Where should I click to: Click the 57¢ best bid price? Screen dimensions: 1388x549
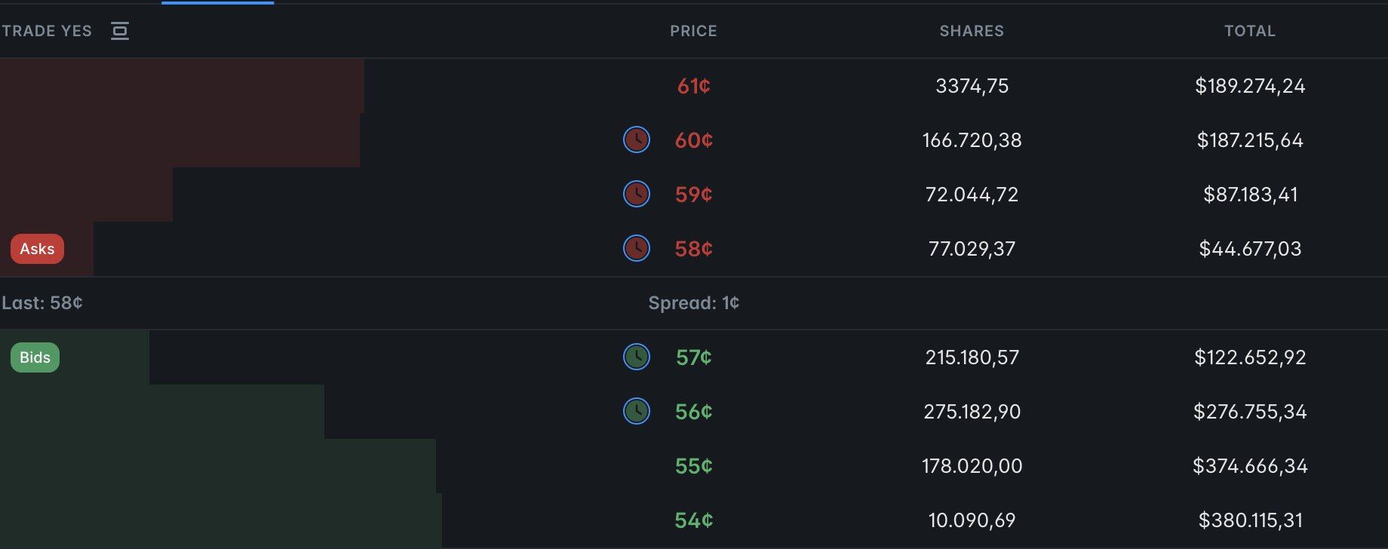693,357
